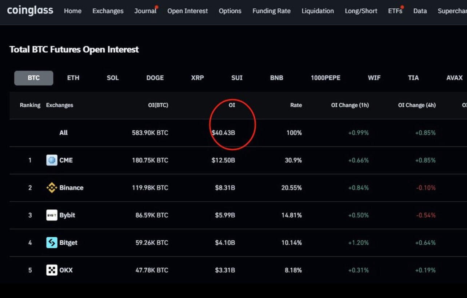Viewport: 467px width, 298px height.
Task: Switch to the SUI coin tab
Action: [237, 78]
